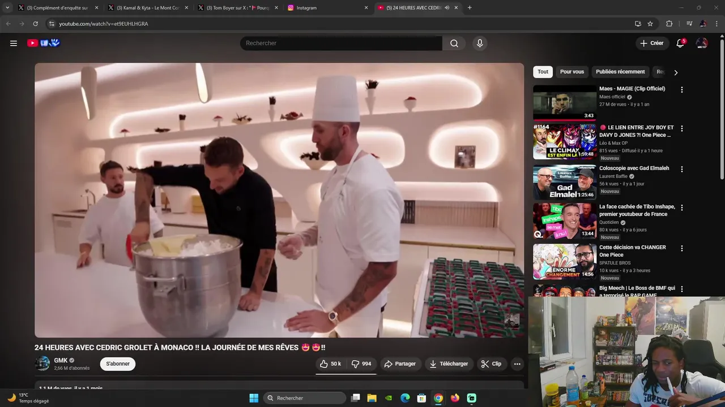This screenshot has height=407, width=725.
Task: Open the Tibo Inshape Quotidien thumbnail
Action: pyautogui.click(x=565, y=221)
